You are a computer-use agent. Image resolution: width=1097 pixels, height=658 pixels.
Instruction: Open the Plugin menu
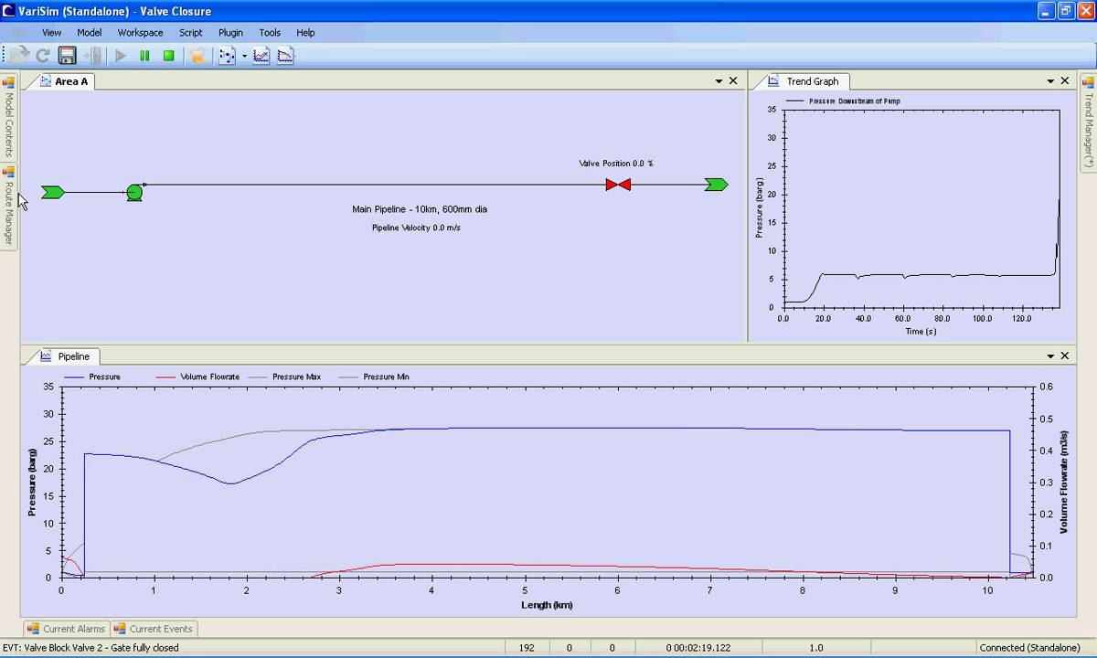(230, 32)
